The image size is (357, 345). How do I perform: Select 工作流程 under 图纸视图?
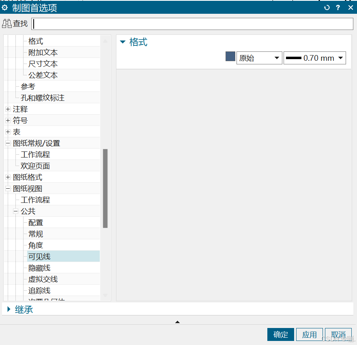click(35, 200)
